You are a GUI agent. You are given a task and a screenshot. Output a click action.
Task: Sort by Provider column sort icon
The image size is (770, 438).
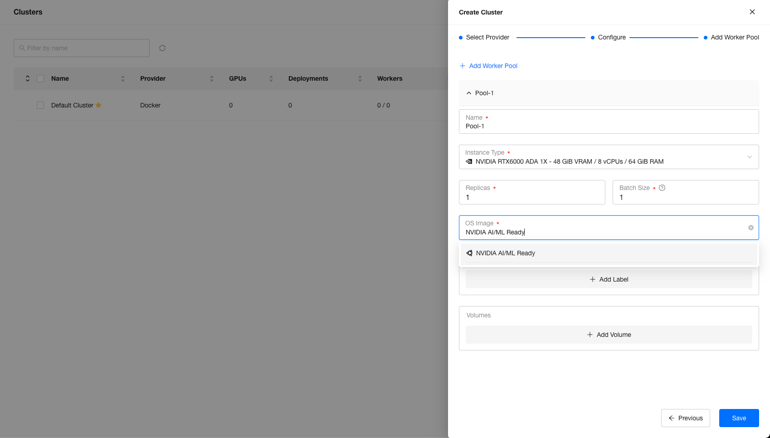(x=212, y=79)
